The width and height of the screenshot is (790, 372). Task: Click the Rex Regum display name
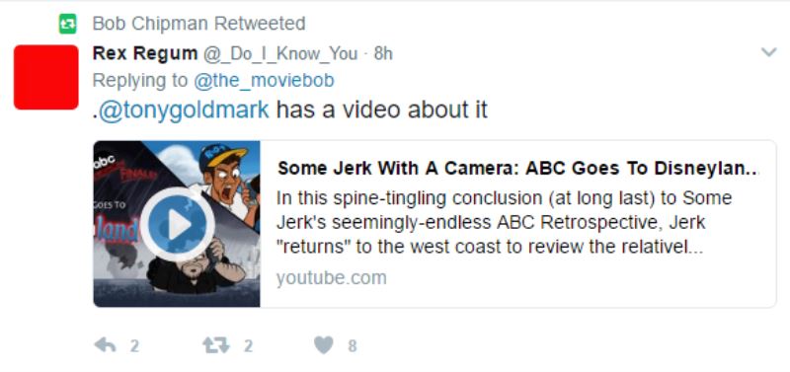tap(145, 53)
